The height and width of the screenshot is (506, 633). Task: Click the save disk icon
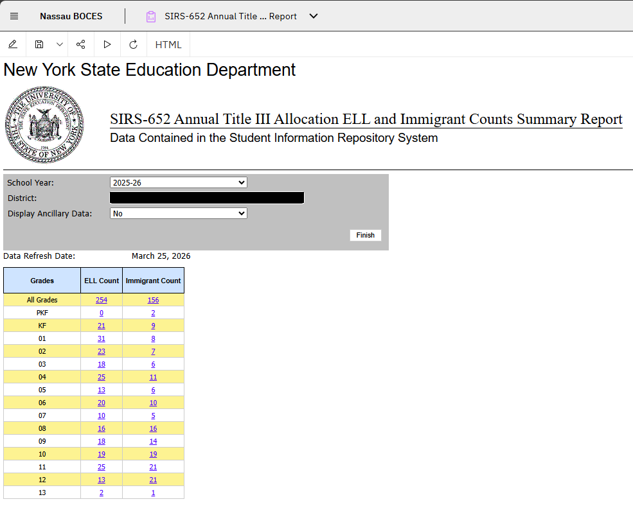39,44
